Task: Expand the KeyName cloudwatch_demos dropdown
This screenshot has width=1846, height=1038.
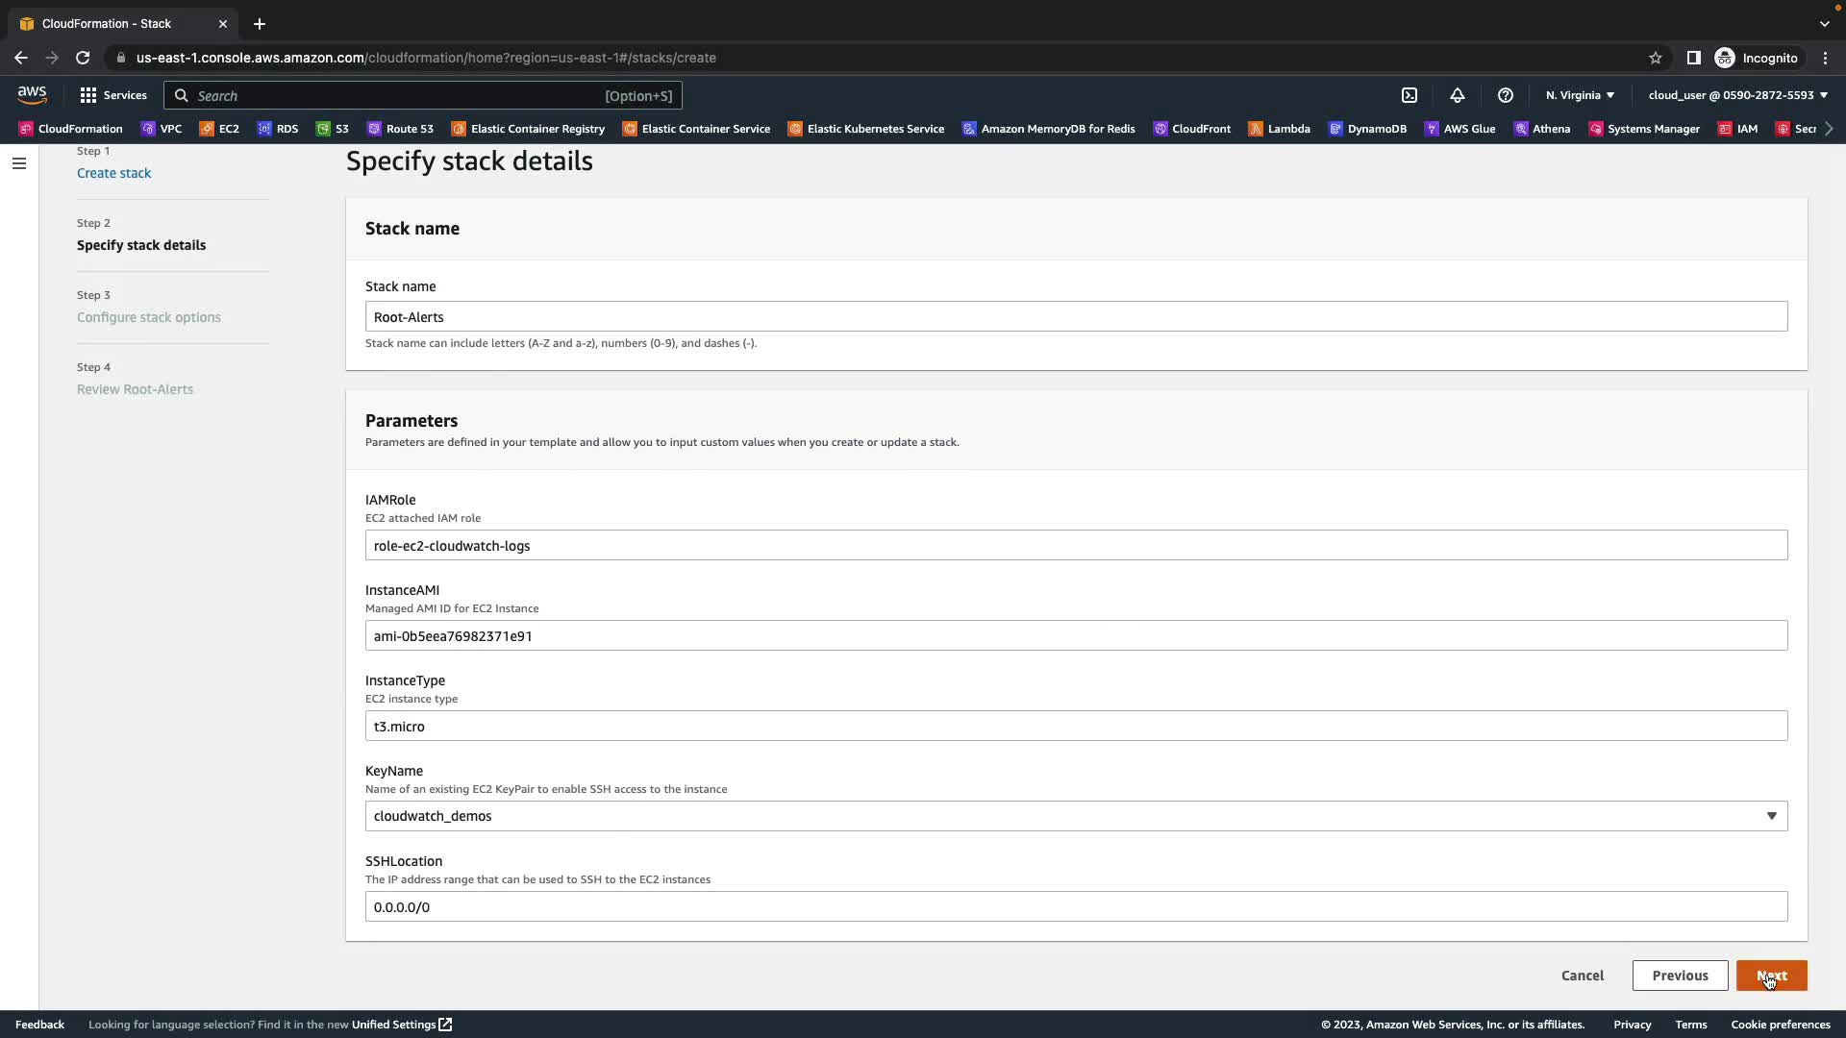Action: [x=1076, y=816]
